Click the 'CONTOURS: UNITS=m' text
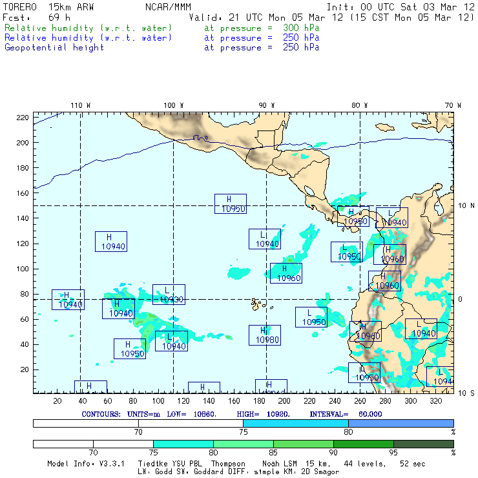This screenshot has width=478, height=478. pos(121,414)
